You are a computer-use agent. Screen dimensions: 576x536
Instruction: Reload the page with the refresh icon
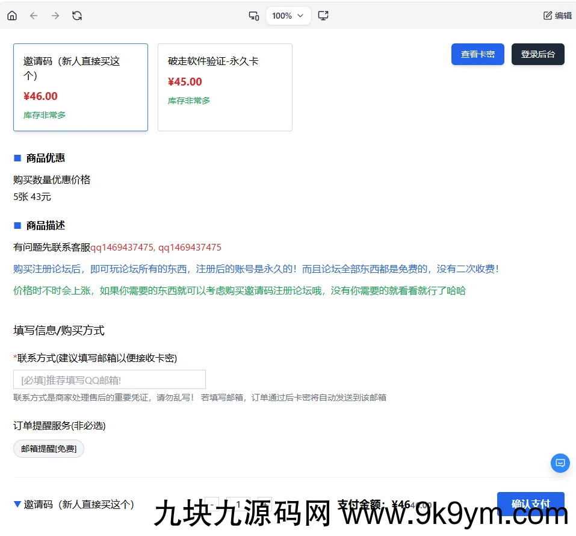pos(77,16)
